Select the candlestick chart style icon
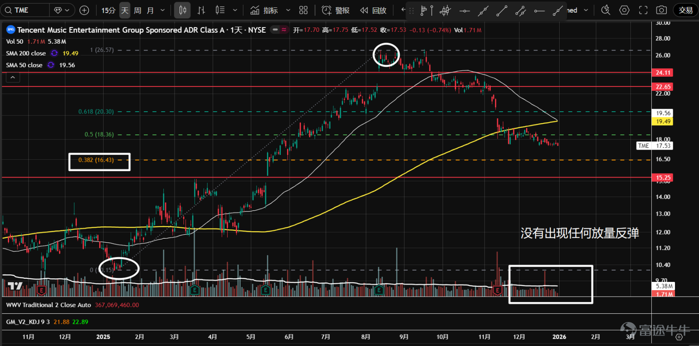This screenshot has width=699, height=346. (x=183, y=10)
